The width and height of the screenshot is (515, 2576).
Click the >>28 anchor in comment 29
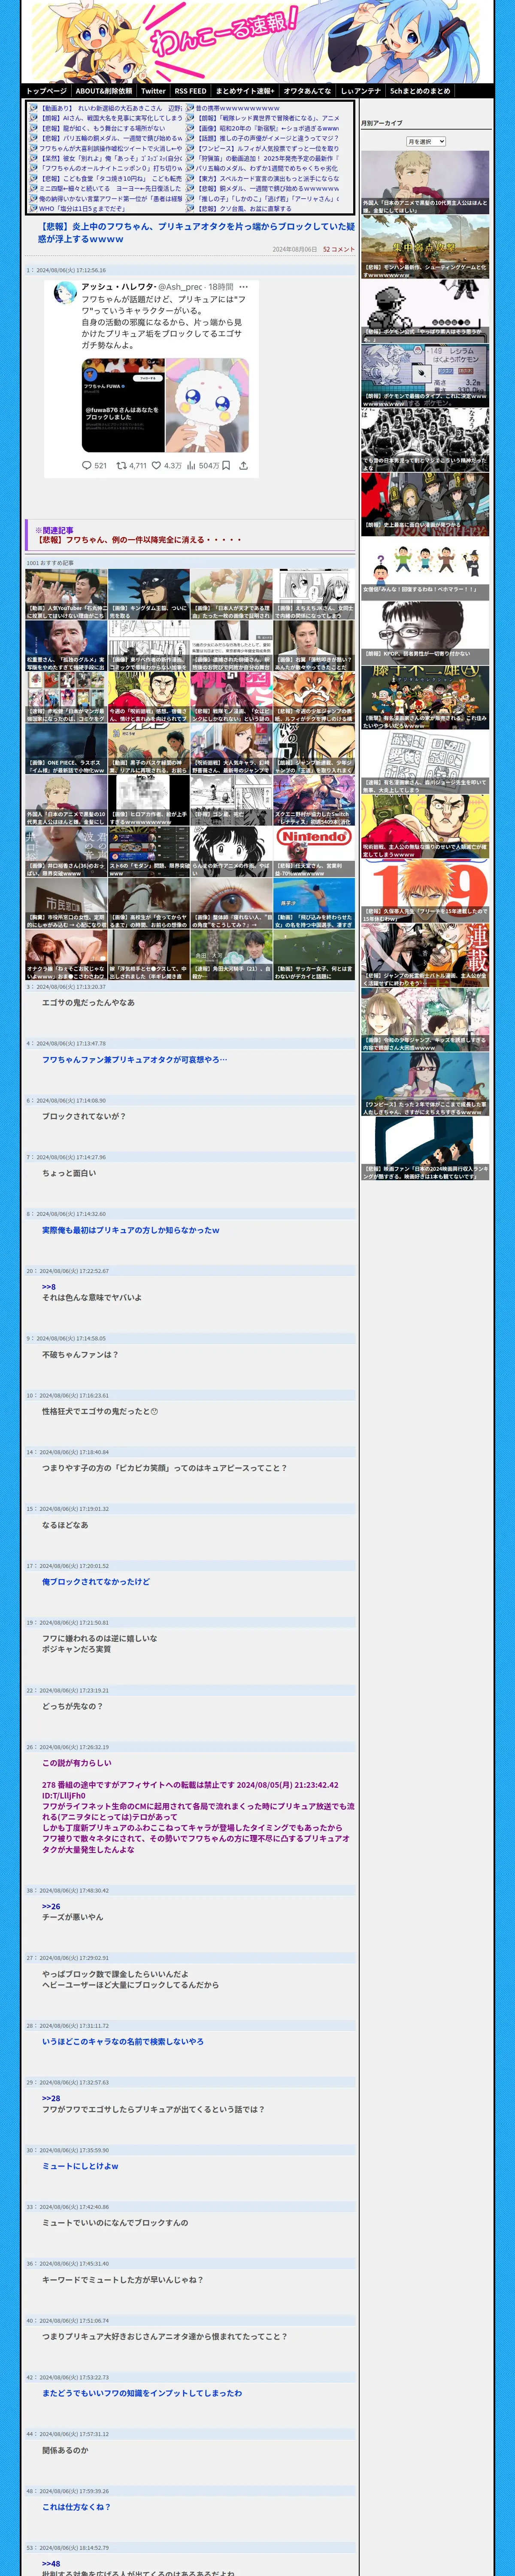point(51,2098)
